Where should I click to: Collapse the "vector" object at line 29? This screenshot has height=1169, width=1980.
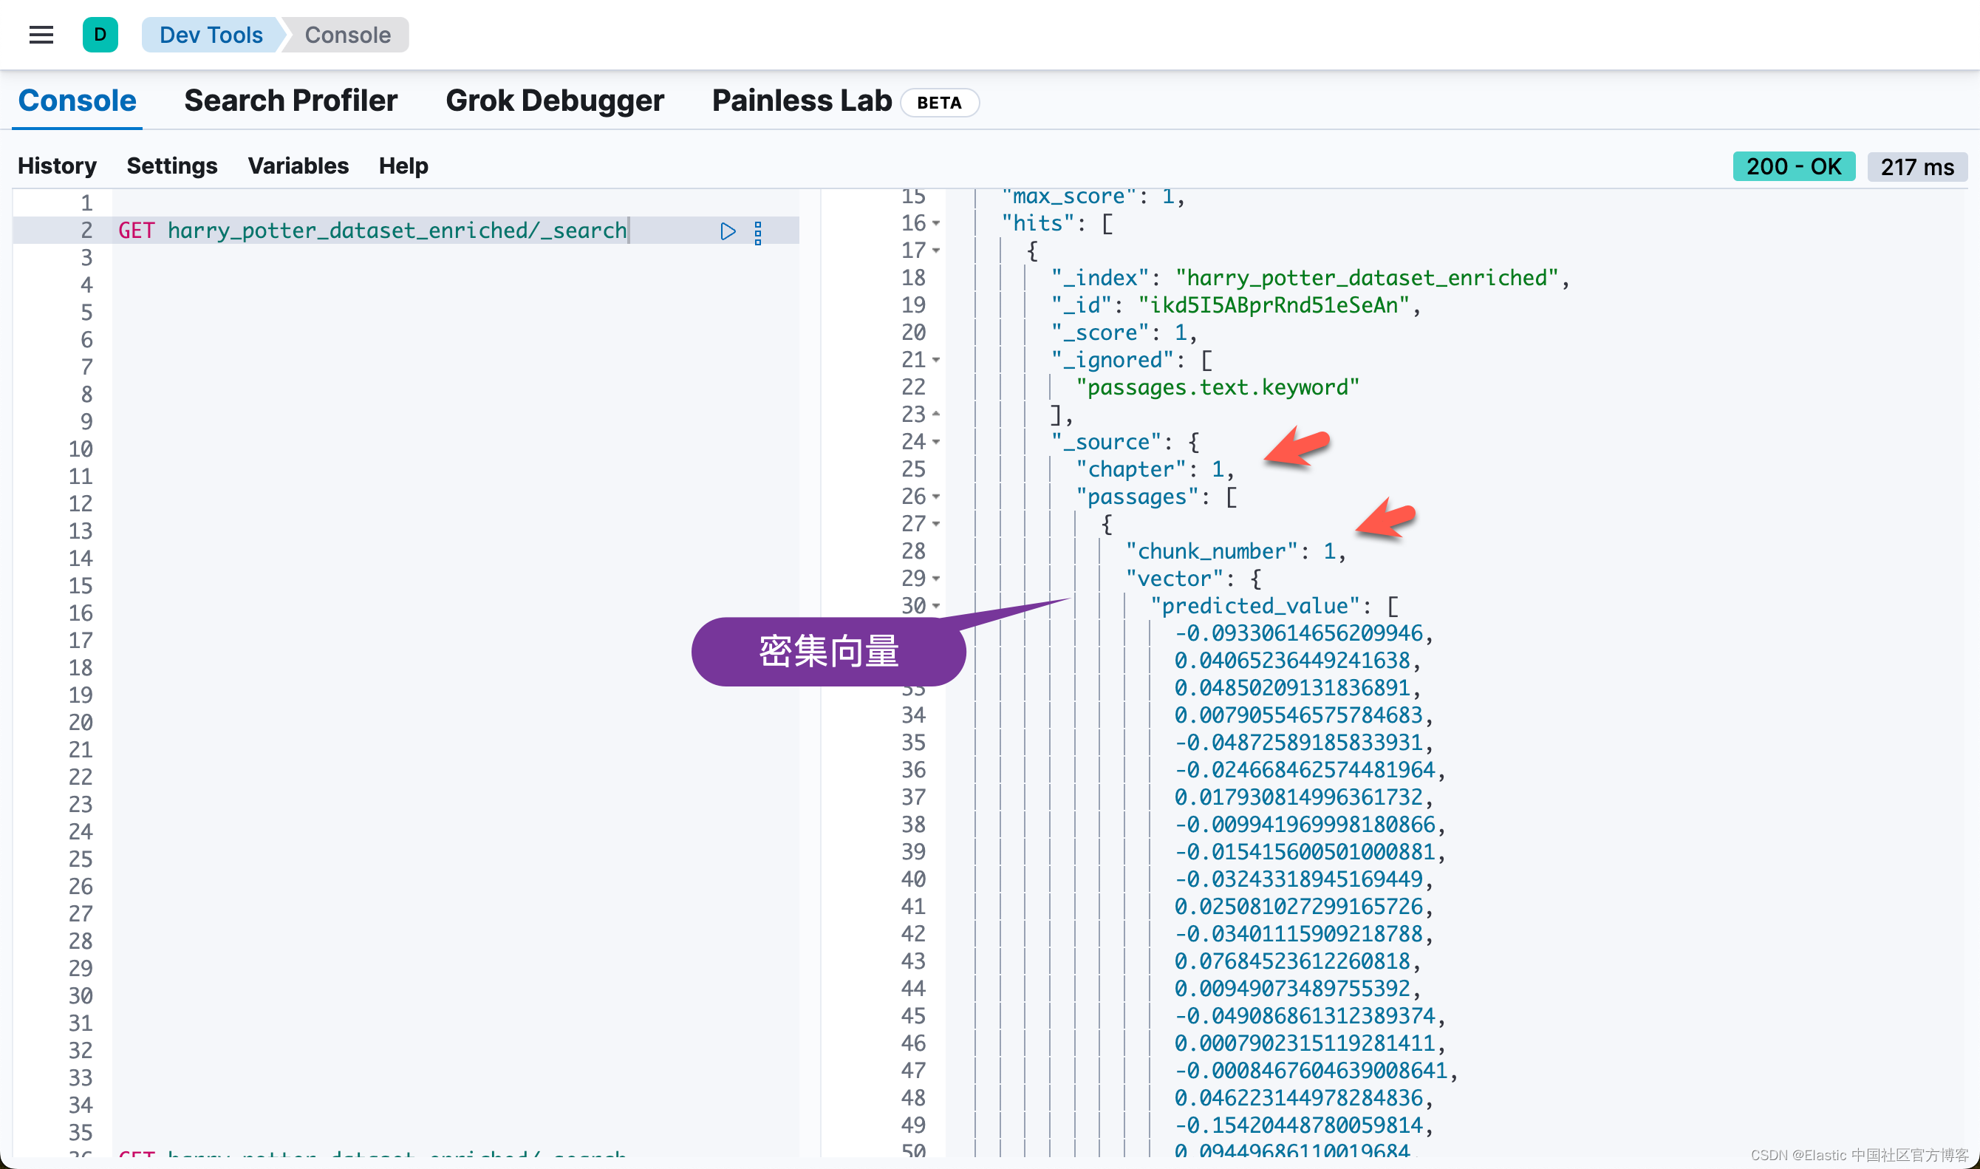click(937, 579)
